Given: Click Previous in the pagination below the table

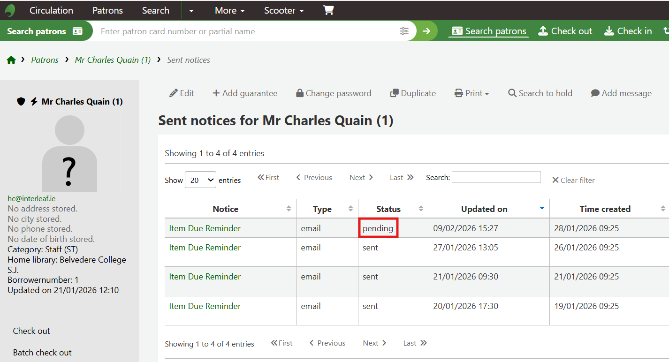Looking at the screenshot, I should [x=327, y=343].
